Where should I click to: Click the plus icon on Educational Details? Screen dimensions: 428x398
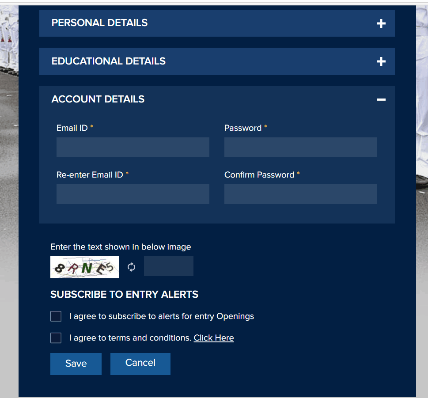(x=381, y=61)
